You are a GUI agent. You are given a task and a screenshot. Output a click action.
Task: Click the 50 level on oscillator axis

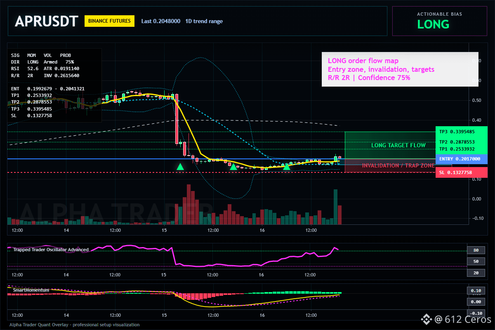[476, 262]
